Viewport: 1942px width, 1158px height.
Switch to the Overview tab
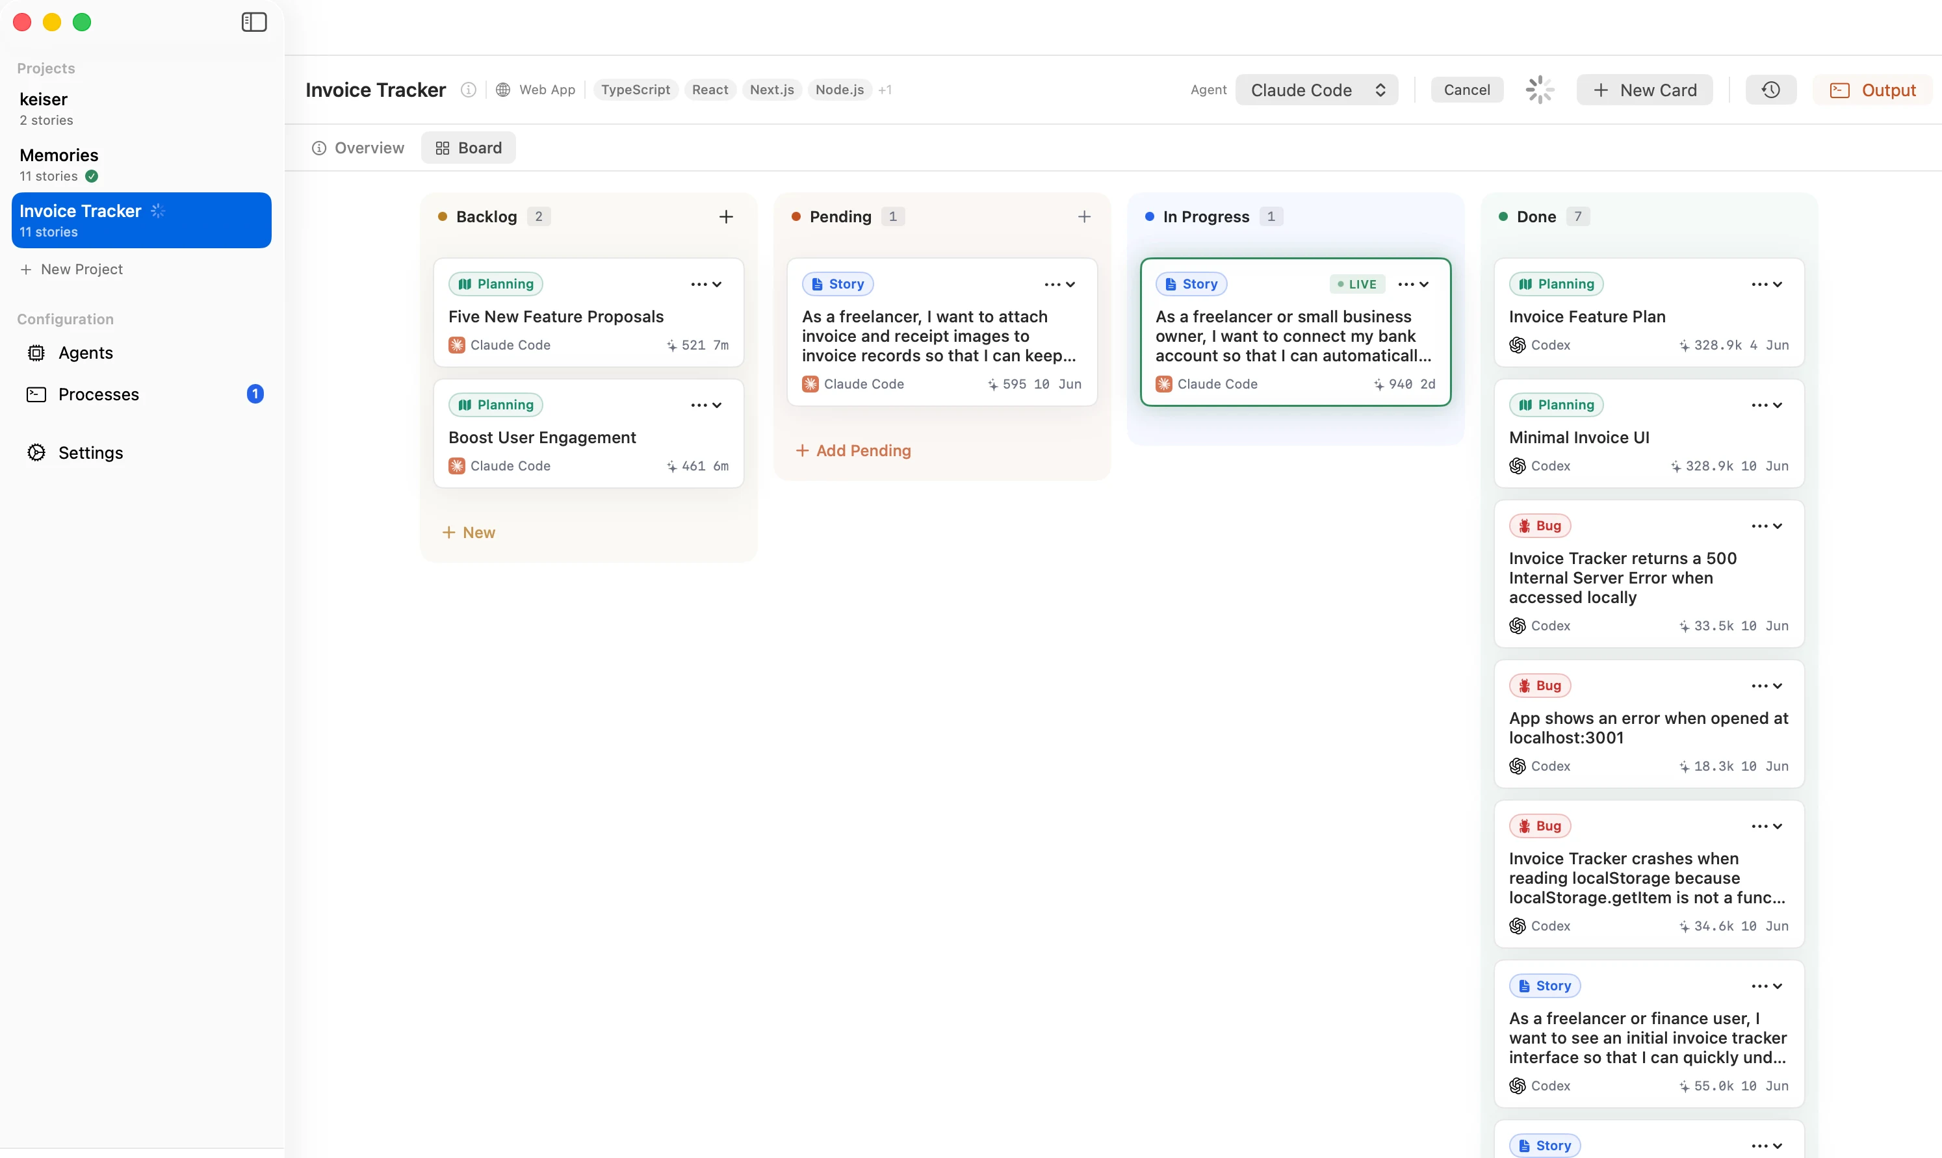[x=357, y=148]
